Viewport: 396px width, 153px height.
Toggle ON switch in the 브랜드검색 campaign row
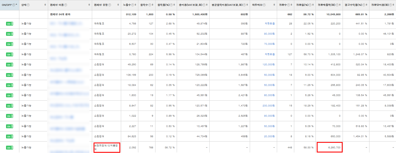tap(9, 147)
